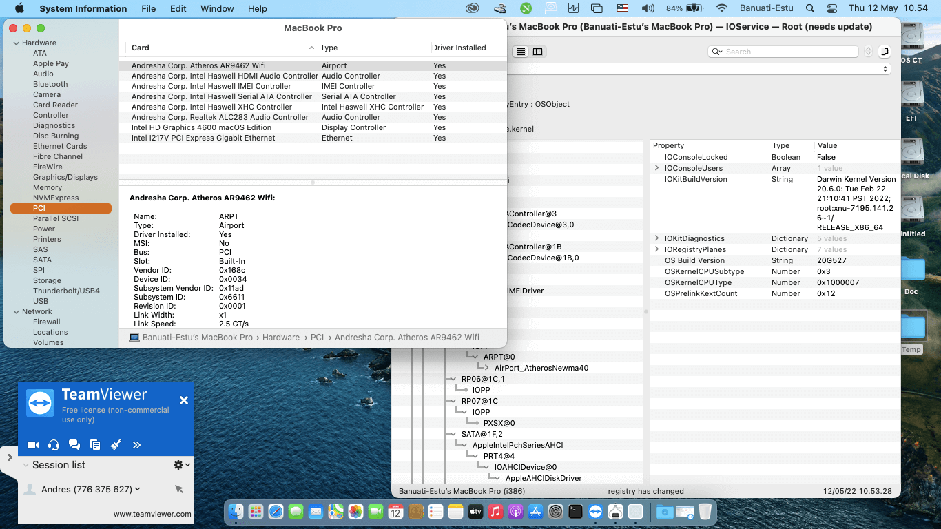Open TeamViewer file transfer icon
Viewport: 941px width, 529px height.
[95, 445]
